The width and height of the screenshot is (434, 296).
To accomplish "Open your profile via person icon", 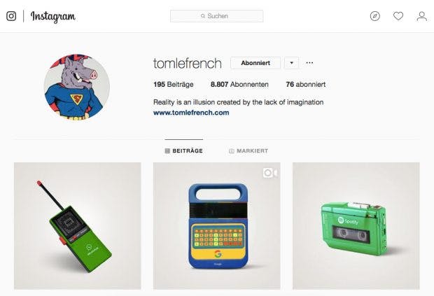I will coord(421,16).
